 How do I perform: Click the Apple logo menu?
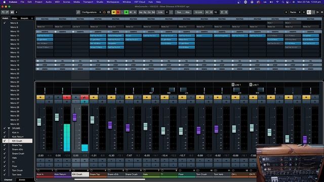tap(4, 2)
